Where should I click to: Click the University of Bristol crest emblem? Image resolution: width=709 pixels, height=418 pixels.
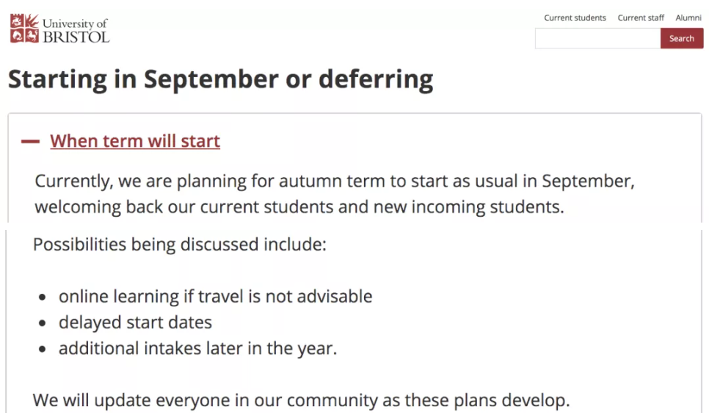point(24,29)
